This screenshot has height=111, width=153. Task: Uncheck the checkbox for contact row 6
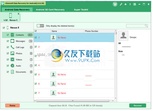[36, 84]
